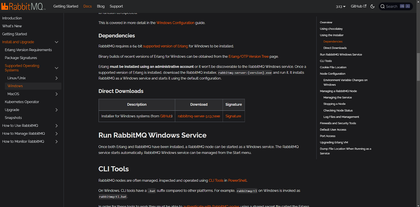The image size is (420, 207).
Task: Collapse the Install and Upgrade section
Action: click(56, 42)
